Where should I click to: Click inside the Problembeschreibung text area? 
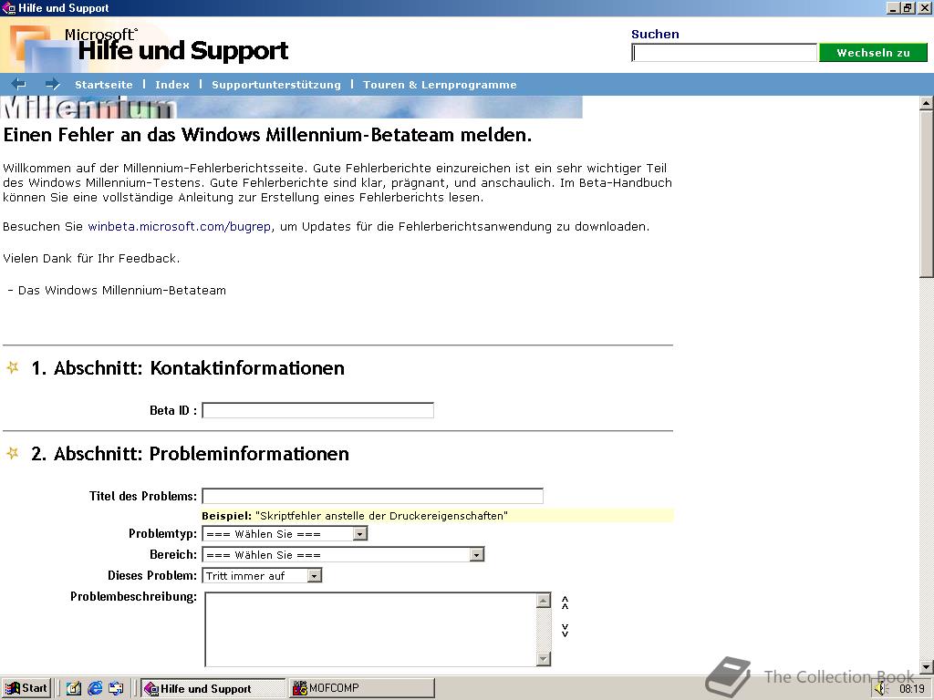(x=370, y=629)
